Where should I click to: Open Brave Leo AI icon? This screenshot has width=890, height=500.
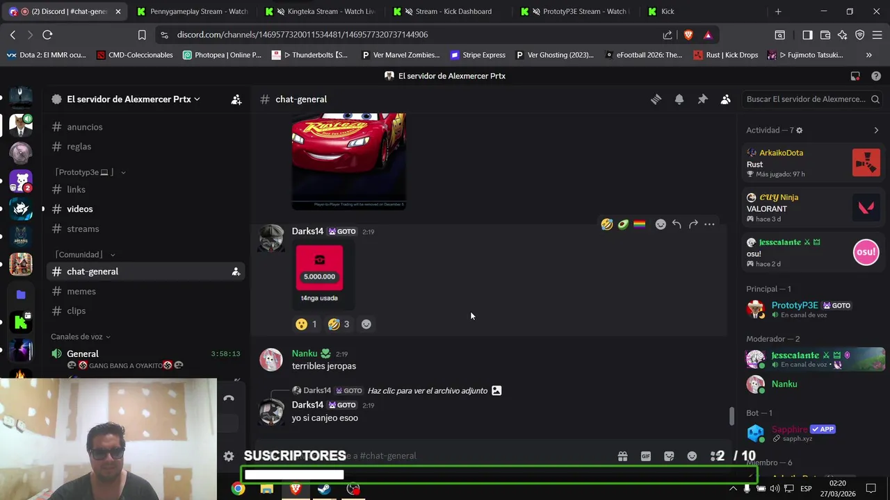point(842,35)
